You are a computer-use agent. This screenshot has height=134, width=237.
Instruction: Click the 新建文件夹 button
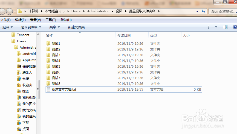(76, 27)
